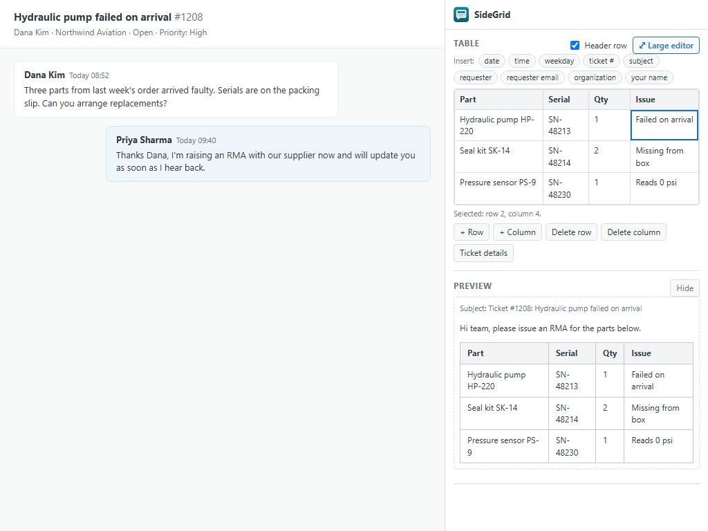Select the Qty header cell in editor

tap(609, 100)
